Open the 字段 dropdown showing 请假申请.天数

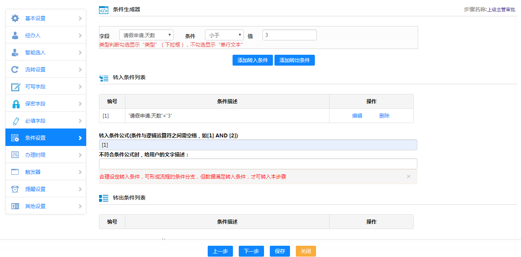pyautogui.click(x=146, y=35)
